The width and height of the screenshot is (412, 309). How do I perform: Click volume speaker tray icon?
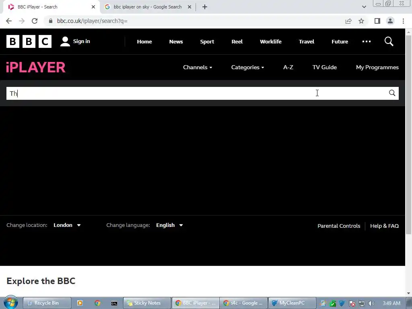371,303
